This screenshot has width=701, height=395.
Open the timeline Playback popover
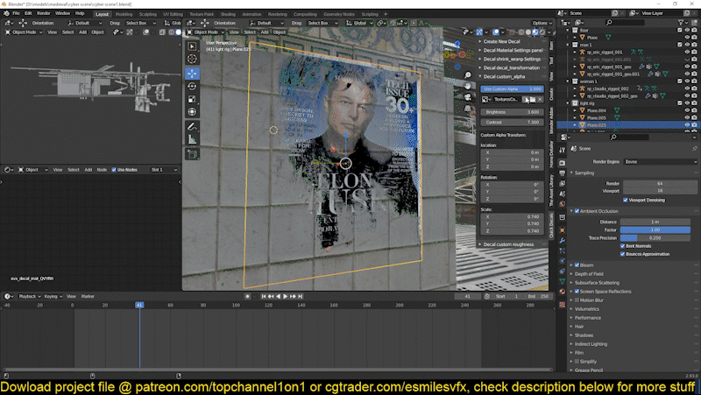pyautogui.click(x=30, y=296)
